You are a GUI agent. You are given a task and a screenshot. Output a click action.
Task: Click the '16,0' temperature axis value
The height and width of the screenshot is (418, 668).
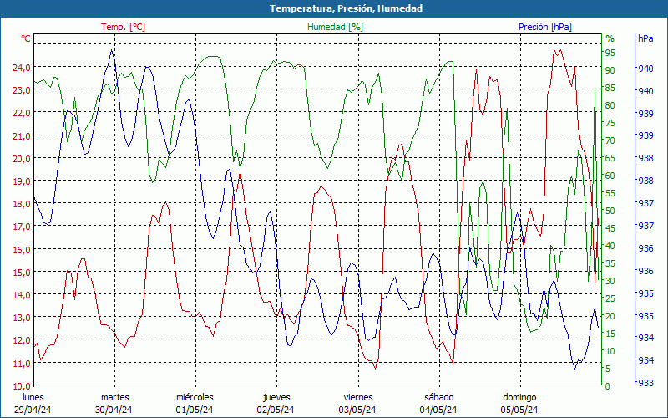[22, 249]
